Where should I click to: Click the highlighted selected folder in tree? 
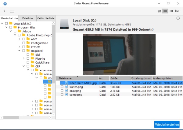click(50, 81)
